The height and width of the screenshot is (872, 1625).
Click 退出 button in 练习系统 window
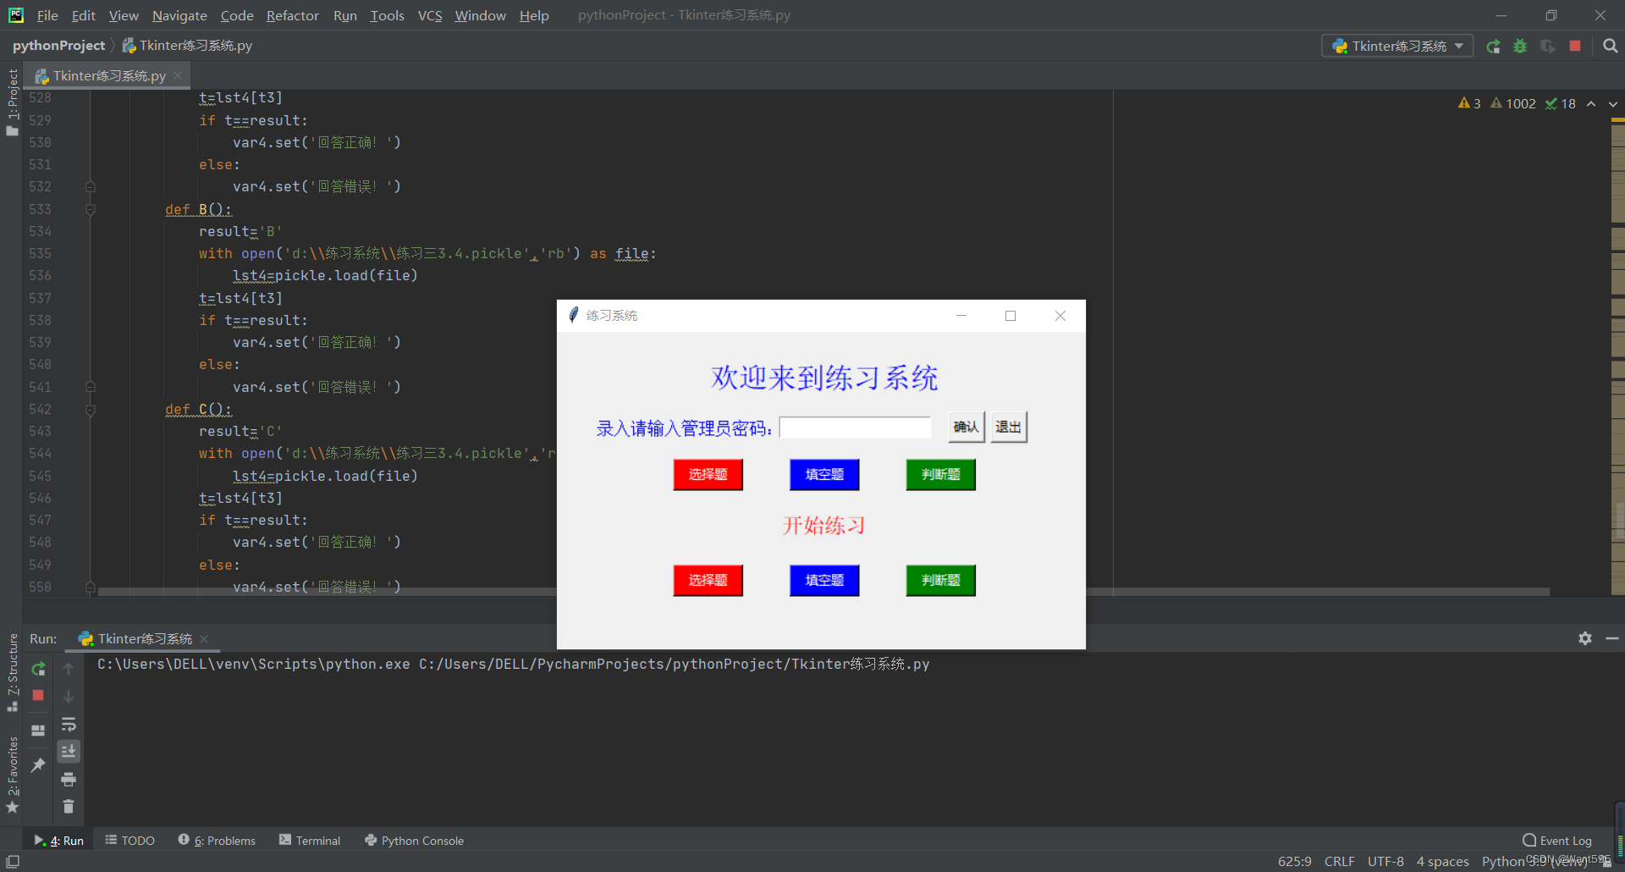click(1009, 427)
